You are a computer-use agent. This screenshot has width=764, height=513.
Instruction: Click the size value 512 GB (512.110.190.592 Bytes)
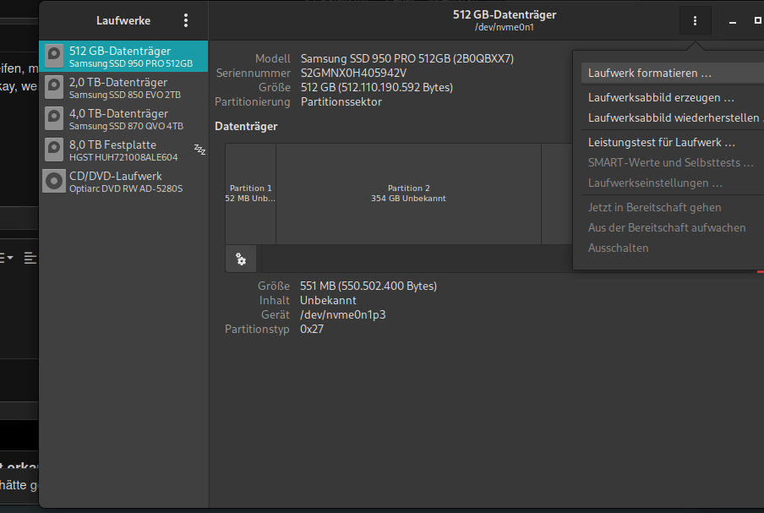pyautogui.click(x=377, y=87)
